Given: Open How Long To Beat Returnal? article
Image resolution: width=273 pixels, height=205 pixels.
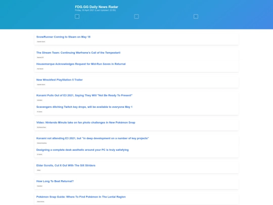Looking at the screenshot, I should pos(55,181).
